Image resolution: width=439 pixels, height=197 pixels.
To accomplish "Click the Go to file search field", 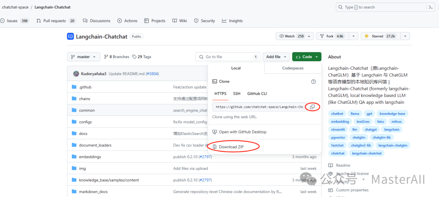I will [228, 57].
